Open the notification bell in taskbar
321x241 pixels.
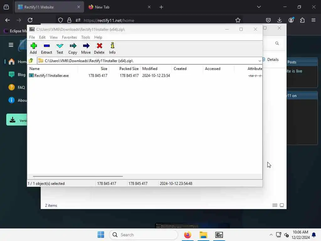(x=313, y=235)
